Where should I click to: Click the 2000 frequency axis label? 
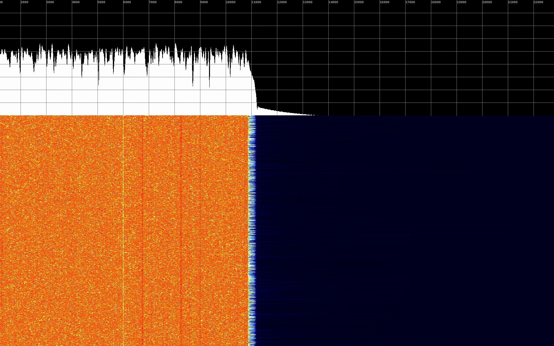click(25, 2)
